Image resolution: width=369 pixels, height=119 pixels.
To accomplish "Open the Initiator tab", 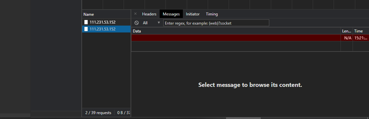I will [x=193, y=14].
